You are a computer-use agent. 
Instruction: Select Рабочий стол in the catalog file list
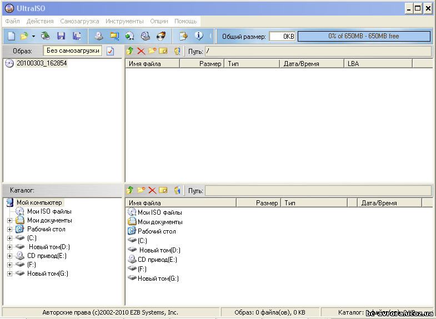click(157, 231)
